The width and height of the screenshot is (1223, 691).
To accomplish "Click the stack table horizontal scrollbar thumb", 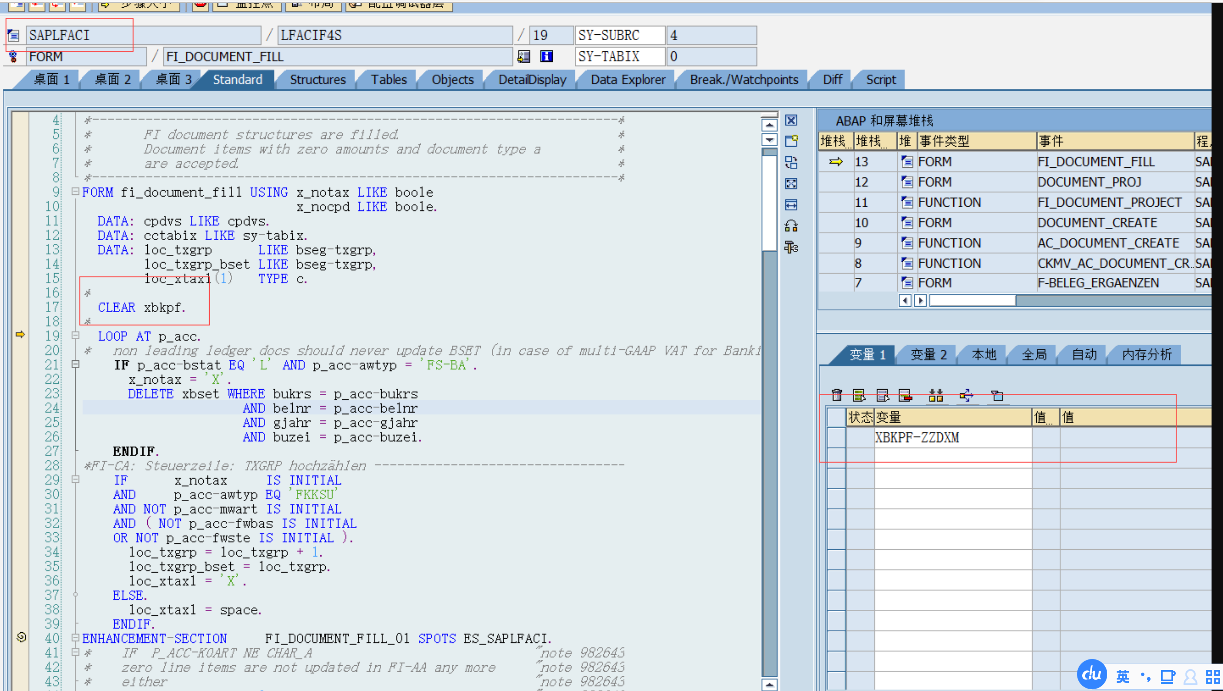I will (x=972, y=300).
